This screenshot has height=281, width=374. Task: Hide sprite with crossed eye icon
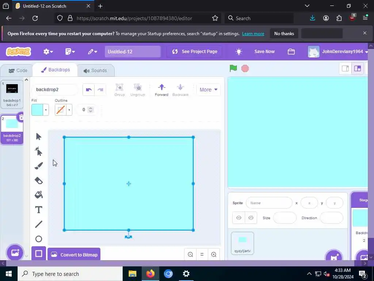(251, 218)
